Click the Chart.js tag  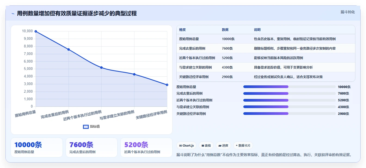[187, 146]
